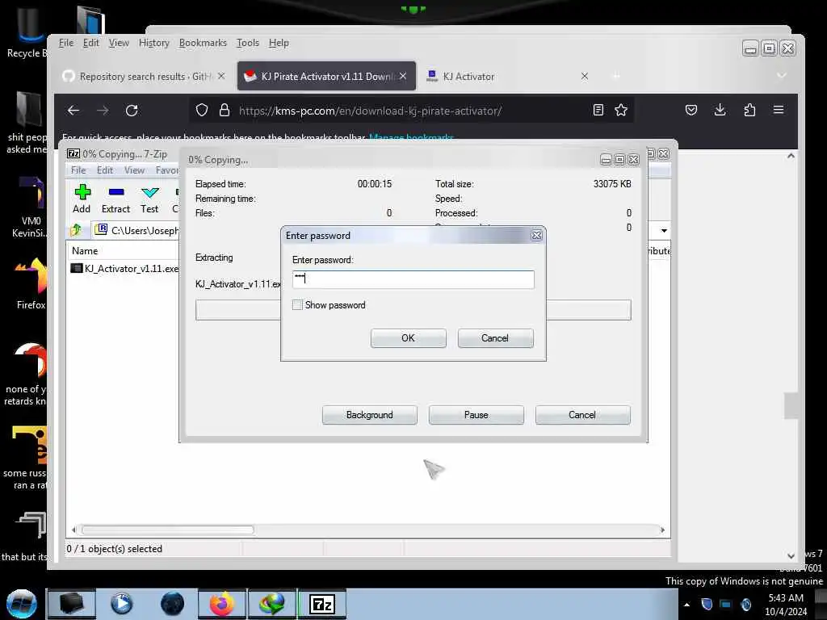
Task: Go up one folder in 7-Zip
Action: pyautogui.click(x=76, y=230)
